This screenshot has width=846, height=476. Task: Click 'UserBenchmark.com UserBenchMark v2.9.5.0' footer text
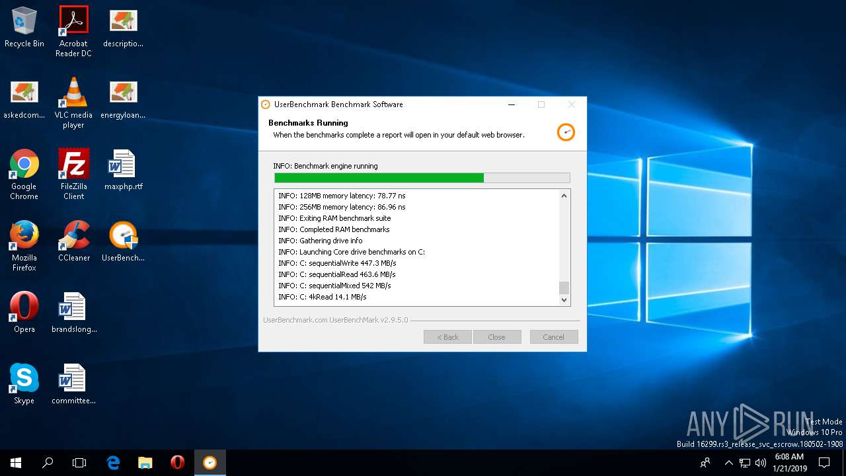click(336, 320)
